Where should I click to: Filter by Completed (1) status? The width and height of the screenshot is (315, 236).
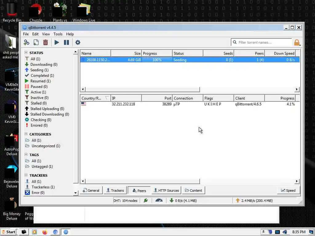point(40,76)
